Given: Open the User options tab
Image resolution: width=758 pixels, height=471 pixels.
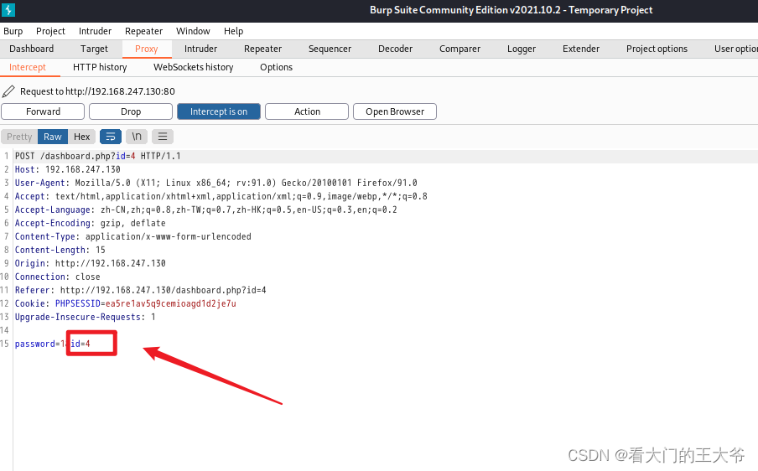Looking at the screenshot, I should click(735, 49).
